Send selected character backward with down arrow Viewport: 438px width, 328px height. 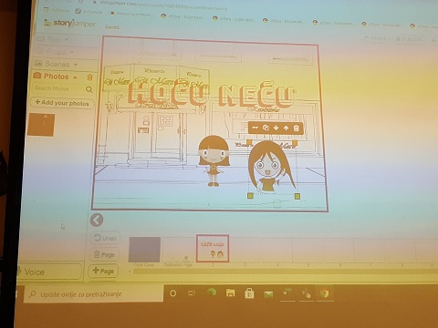point(276,128)
